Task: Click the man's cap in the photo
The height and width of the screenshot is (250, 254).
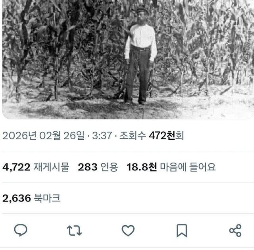Action: [x=142, y=10]
